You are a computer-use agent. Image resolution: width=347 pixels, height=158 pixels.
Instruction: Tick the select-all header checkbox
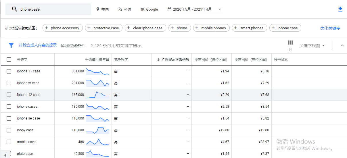9,59
